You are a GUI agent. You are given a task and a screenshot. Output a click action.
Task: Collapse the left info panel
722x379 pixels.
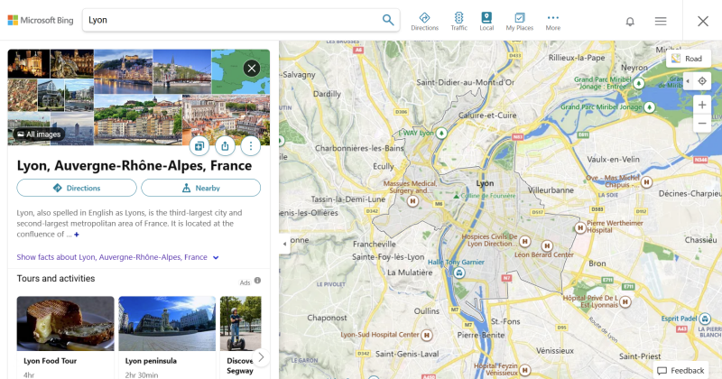coord(284,244)
